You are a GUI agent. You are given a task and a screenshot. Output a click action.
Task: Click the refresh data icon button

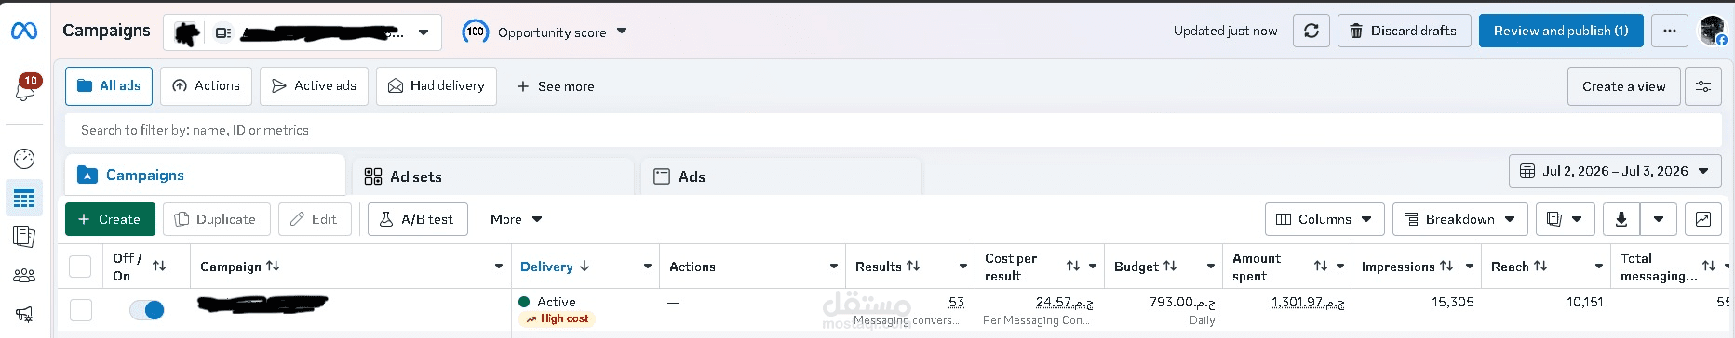(x=1311, y=31)
